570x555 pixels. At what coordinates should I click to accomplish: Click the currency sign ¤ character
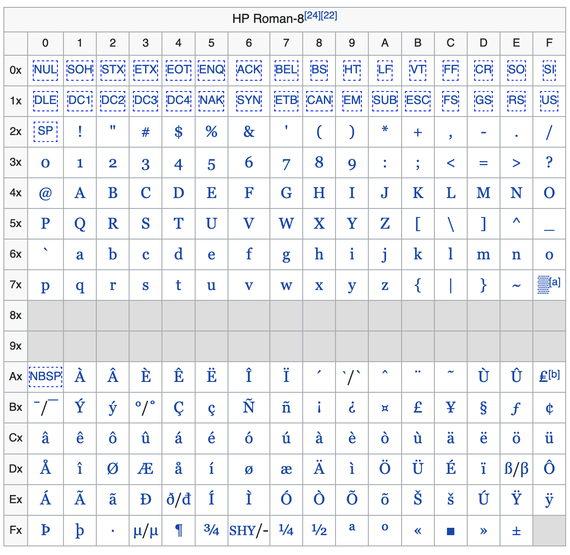(385, 408)
